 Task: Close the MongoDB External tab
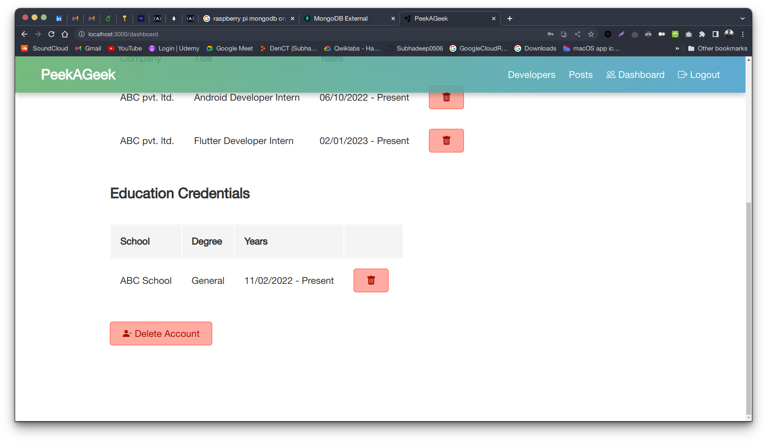tap(393, 19)
